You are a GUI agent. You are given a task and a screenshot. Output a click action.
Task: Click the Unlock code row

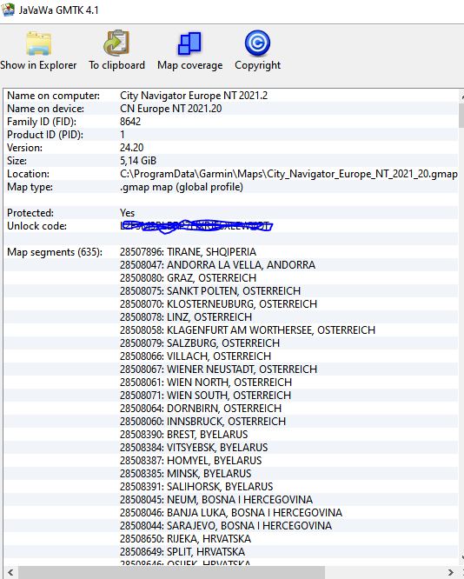(231, 226)
